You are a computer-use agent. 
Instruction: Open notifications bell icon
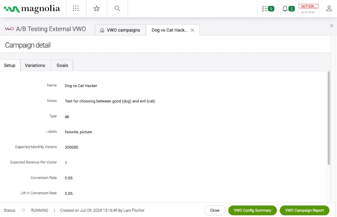pyautogui.click(x=288, y=9)
